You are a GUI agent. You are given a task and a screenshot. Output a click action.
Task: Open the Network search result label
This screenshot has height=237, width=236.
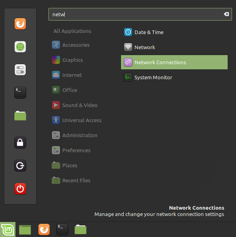pos(145,48)
